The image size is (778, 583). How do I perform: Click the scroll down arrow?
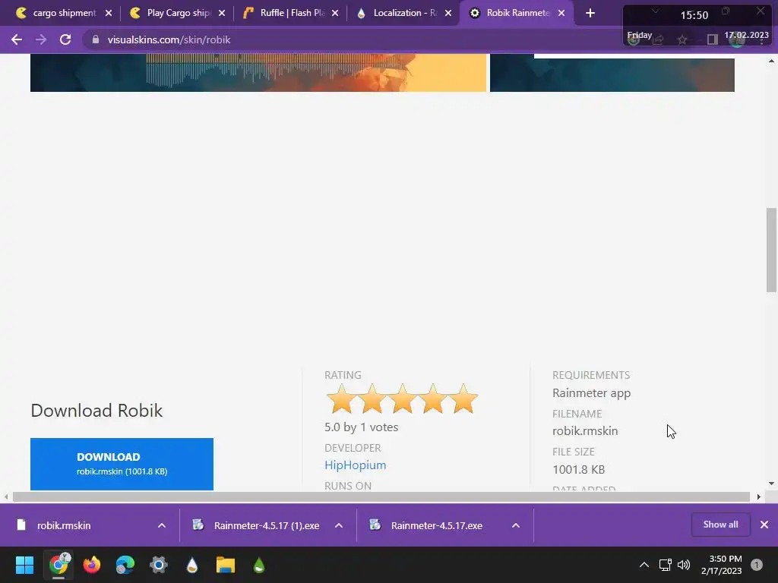pos(771,484)
